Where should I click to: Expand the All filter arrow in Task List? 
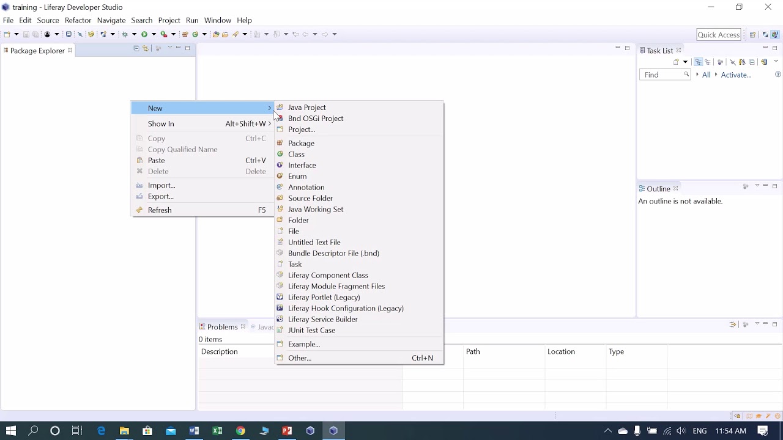point(697,75)
